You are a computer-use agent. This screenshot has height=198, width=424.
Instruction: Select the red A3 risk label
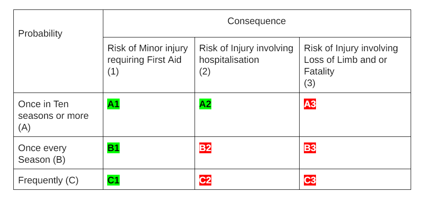tap(310, 104)
